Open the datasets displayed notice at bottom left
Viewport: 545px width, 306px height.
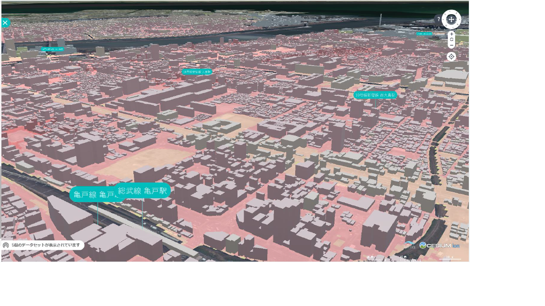point(43,245)
